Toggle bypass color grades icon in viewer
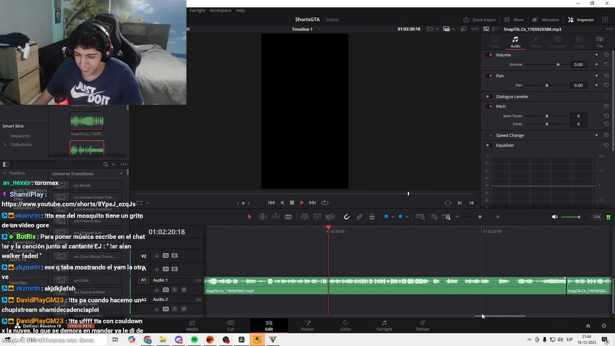The width and height of the screenshot is (615, 346). coord(463,29)
